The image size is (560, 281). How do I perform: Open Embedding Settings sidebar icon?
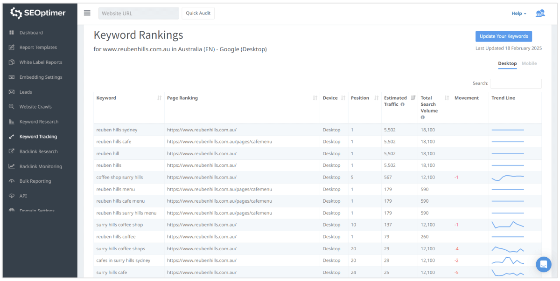click(12, 77)
